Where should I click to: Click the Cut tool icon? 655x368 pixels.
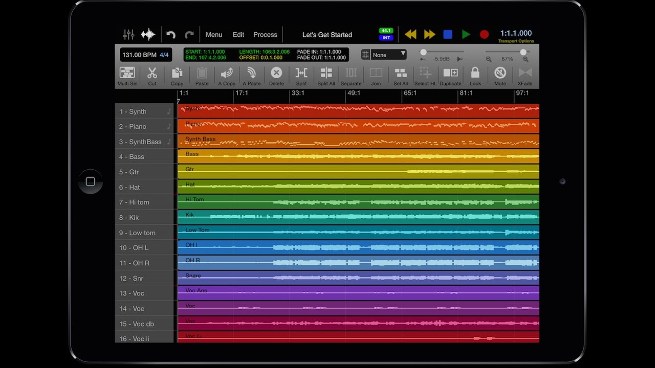(x=152, y=76)
